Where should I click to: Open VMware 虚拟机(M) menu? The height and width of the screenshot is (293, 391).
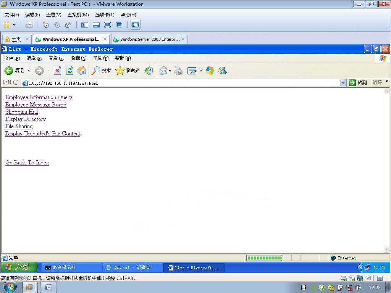(x=78, y=15)
